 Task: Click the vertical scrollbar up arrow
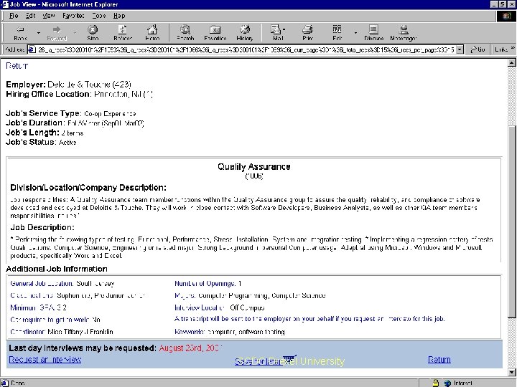tap(512, 63)
